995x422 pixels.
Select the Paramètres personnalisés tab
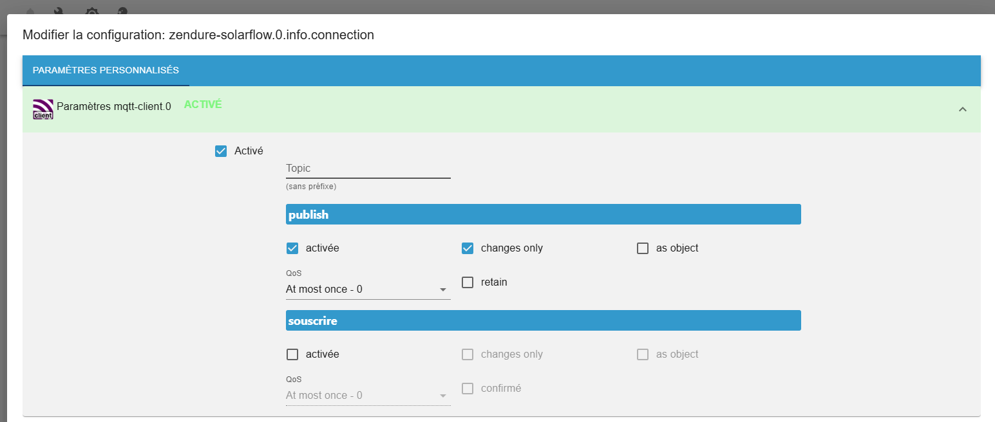pyautogui.click(x=106, y=70)
